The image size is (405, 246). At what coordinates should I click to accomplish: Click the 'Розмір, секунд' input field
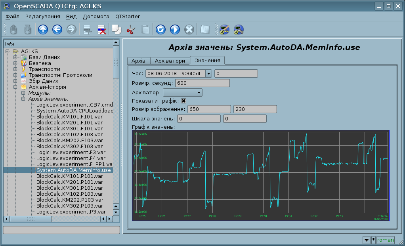202,83
